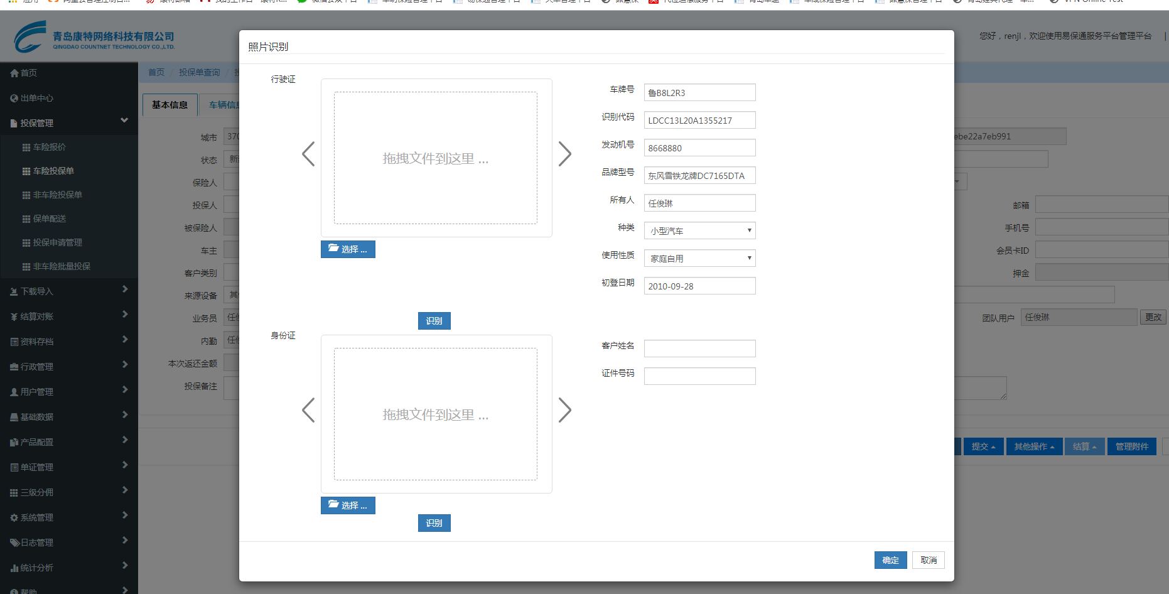The width and height of the screenshot is (1169, 594).
Task: Expand the 用户管理 sidebar menu
Action: click(x=125, y=389)
